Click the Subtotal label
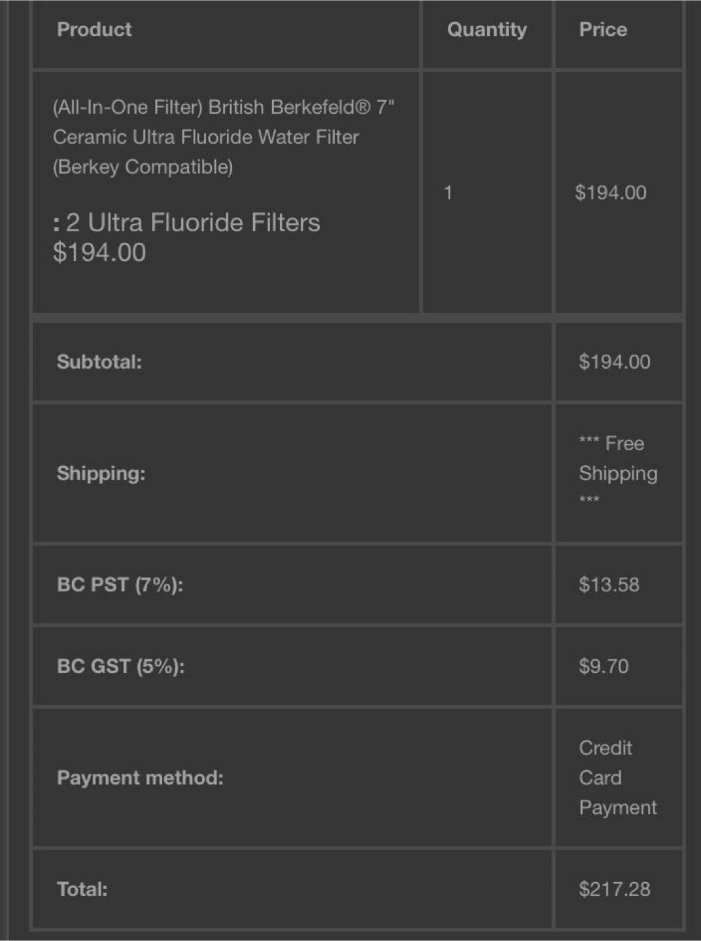 (x=99, y=362)
